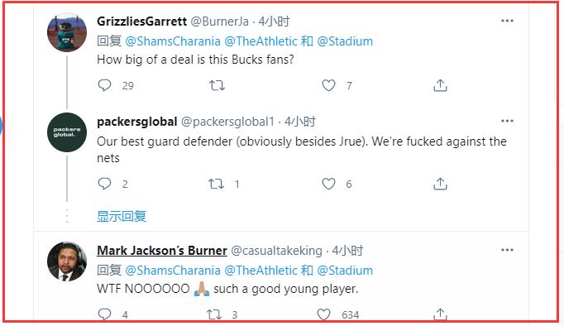Retweet packersglobal's tweet about the nets

(216, 184)
